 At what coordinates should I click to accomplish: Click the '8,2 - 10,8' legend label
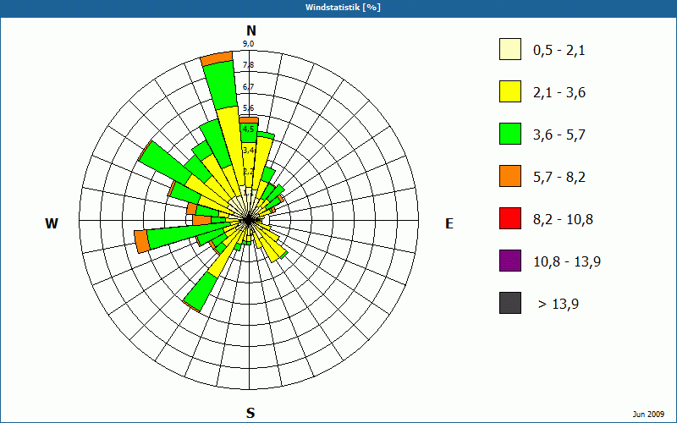pos(563,220)
